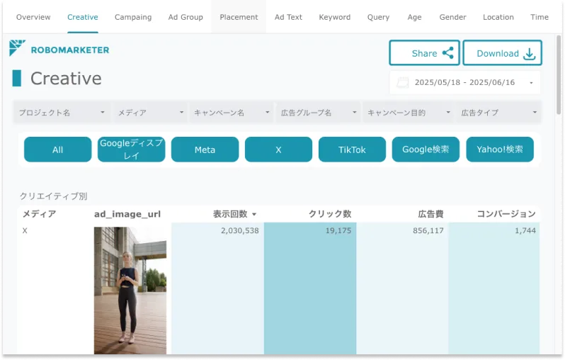Click the X ad creative image thumbnail
The width and height of the screenshot is (565, 360).
click(x=130, y=290)
